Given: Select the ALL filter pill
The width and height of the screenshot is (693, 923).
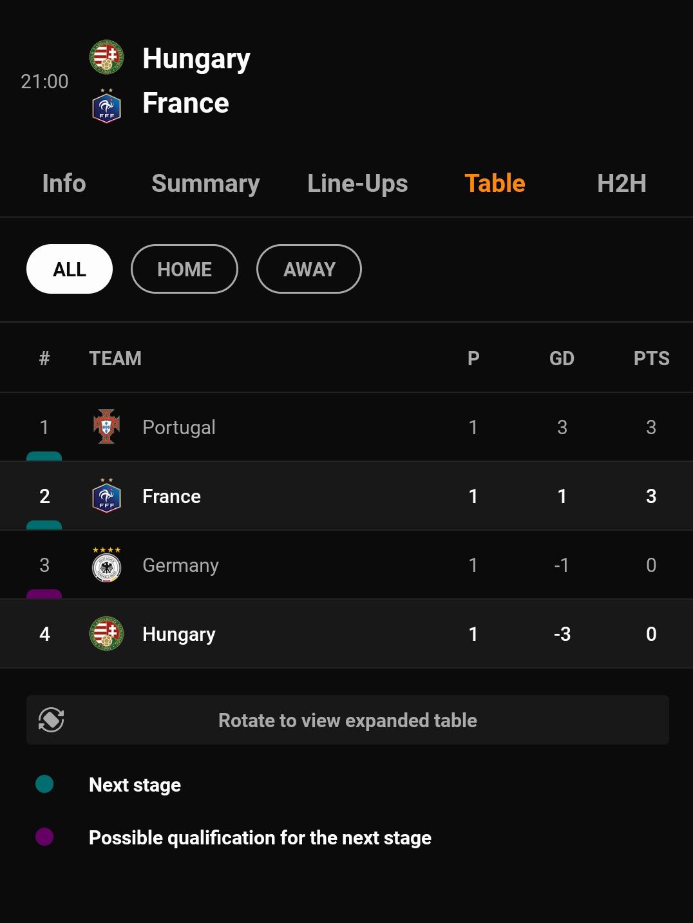Looking at the screenshot, I should [x=70, y=269].
